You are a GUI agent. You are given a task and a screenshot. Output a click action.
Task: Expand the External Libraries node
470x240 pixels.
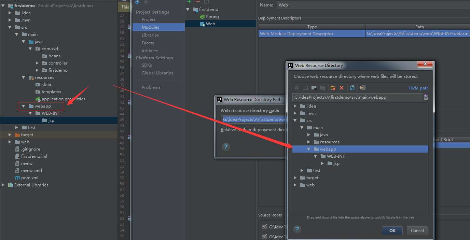pos(3,185)
